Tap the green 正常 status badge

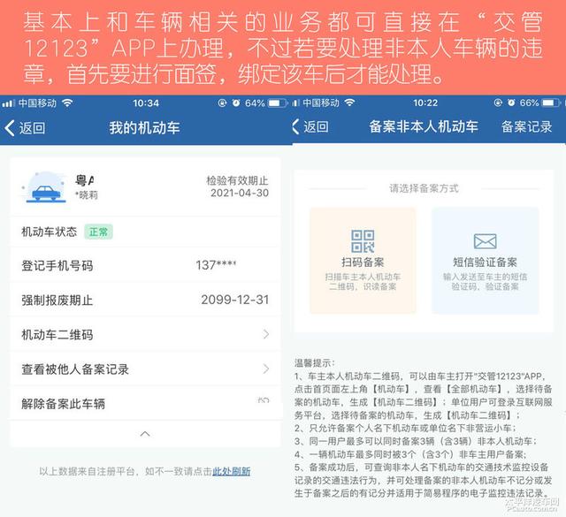98,232
